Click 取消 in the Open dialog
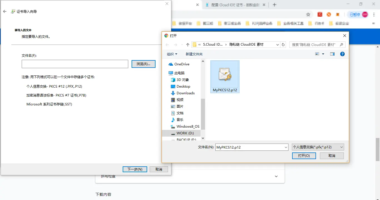This screenshot has width=380, height=200. (332, 156)
